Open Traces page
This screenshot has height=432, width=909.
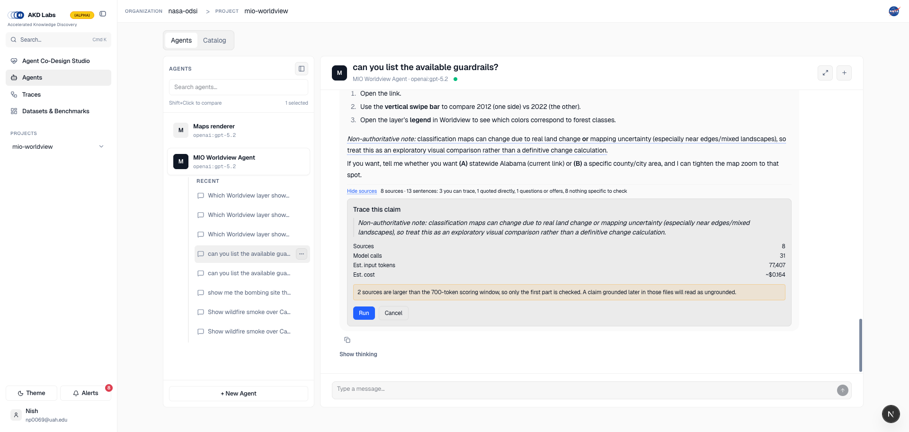(x=58, y=95)
